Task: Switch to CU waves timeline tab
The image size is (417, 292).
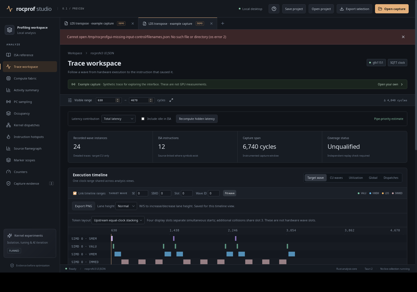Action: [336, 178]
